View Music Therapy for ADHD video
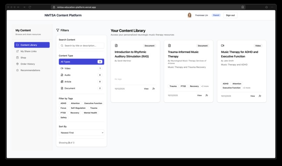This screenshot has width=282, height=166. [253, 96]
